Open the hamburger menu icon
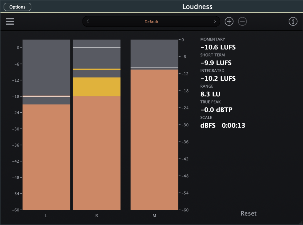The image size is (303, 225). click(10, 22)
